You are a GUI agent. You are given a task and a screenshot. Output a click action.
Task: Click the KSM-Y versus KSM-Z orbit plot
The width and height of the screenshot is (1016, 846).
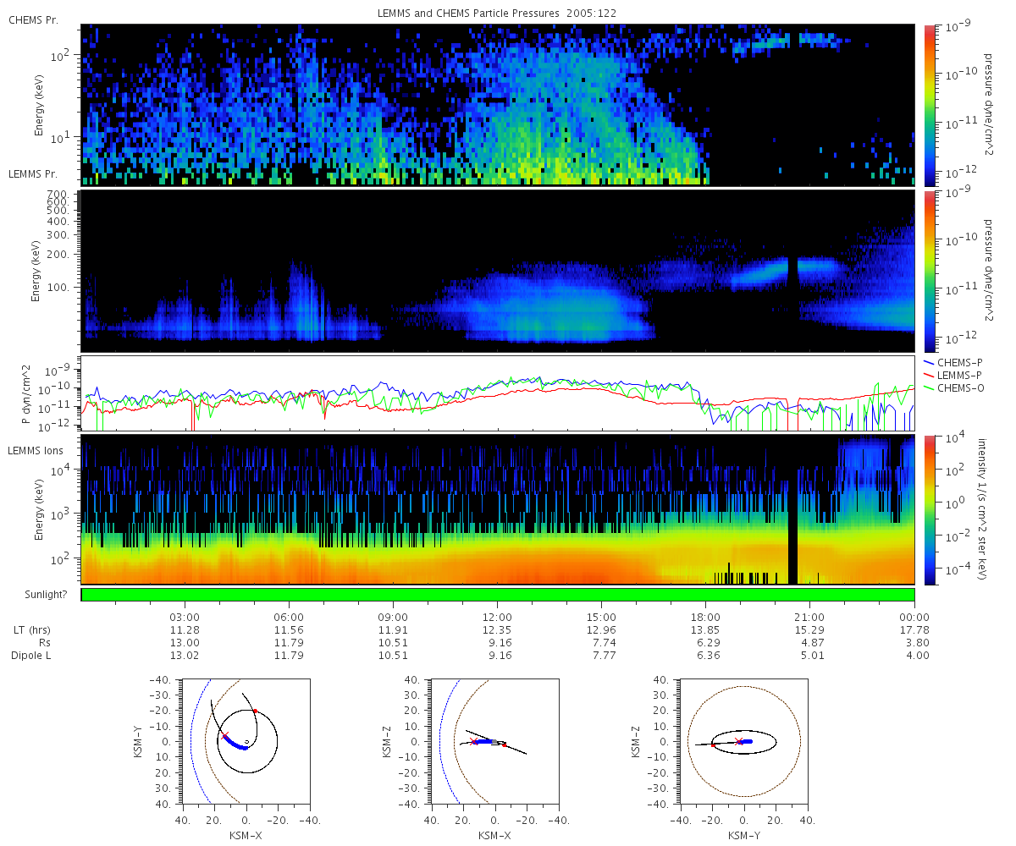point(743,740)
